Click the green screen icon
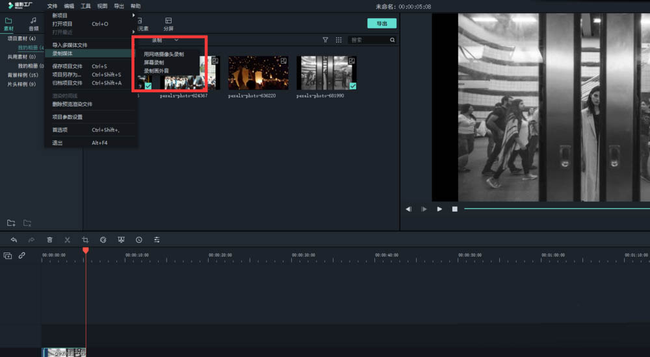Viewport: 650px width, 357px height. pos(121,240)
